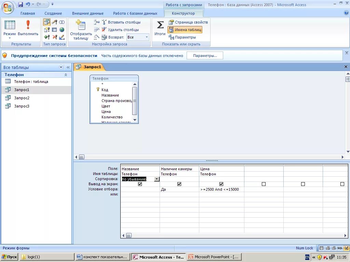The height and width of the screenshot is (262, 350).
Task: Open the Создание ribbon tab
Action: click(53, 13)
